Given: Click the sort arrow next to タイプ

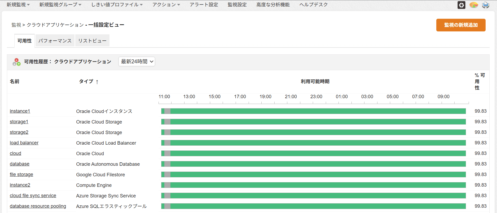Looking at the screenshot, I should (97, 82).
